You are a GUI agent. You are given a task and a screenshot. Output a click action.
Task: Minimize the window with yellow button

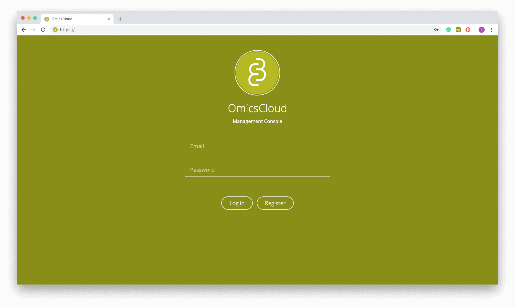pos(29,18)
